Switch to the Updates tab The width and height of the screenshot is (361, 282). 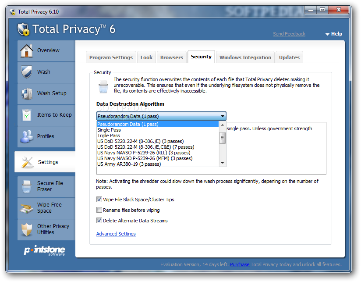click(289, 57)
